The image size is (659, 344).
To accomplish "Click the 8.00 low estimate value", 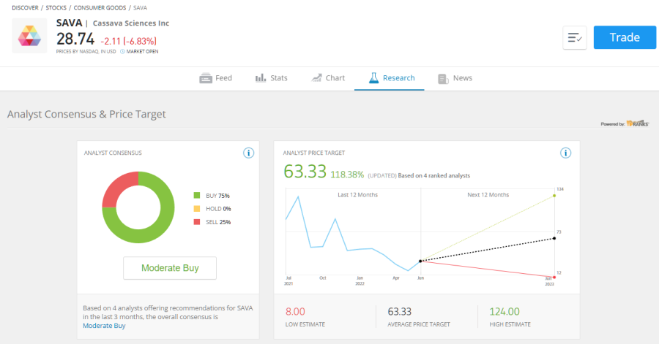I will pos(295,312).
